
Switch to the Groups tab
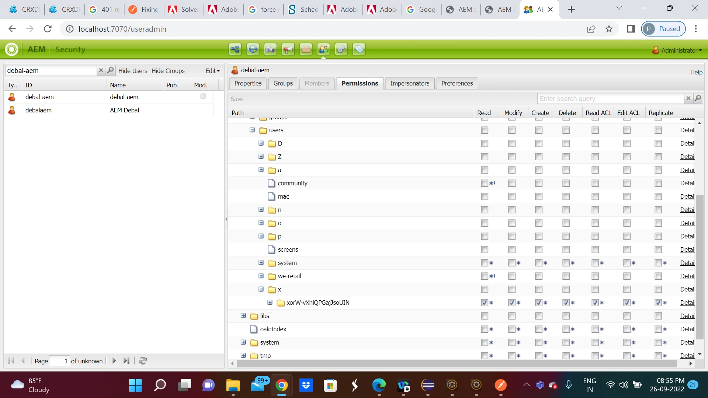[x=283, y=83]
